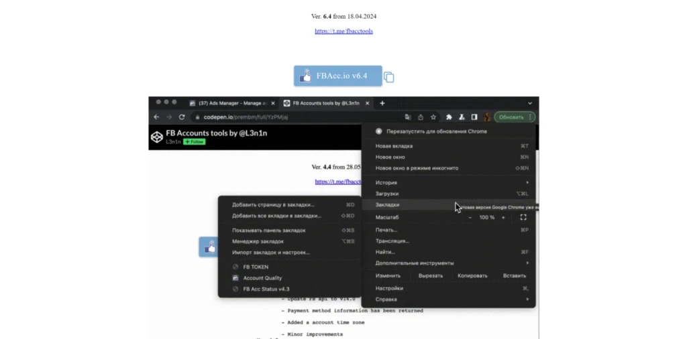
Task: Click the thumbs-up icon on the FBAcc.io v6.4 button
Action: [x=305, y=76]
